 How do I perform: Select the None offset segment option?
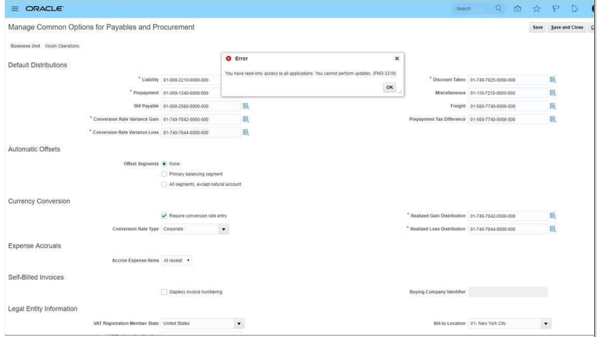(164, 163)
